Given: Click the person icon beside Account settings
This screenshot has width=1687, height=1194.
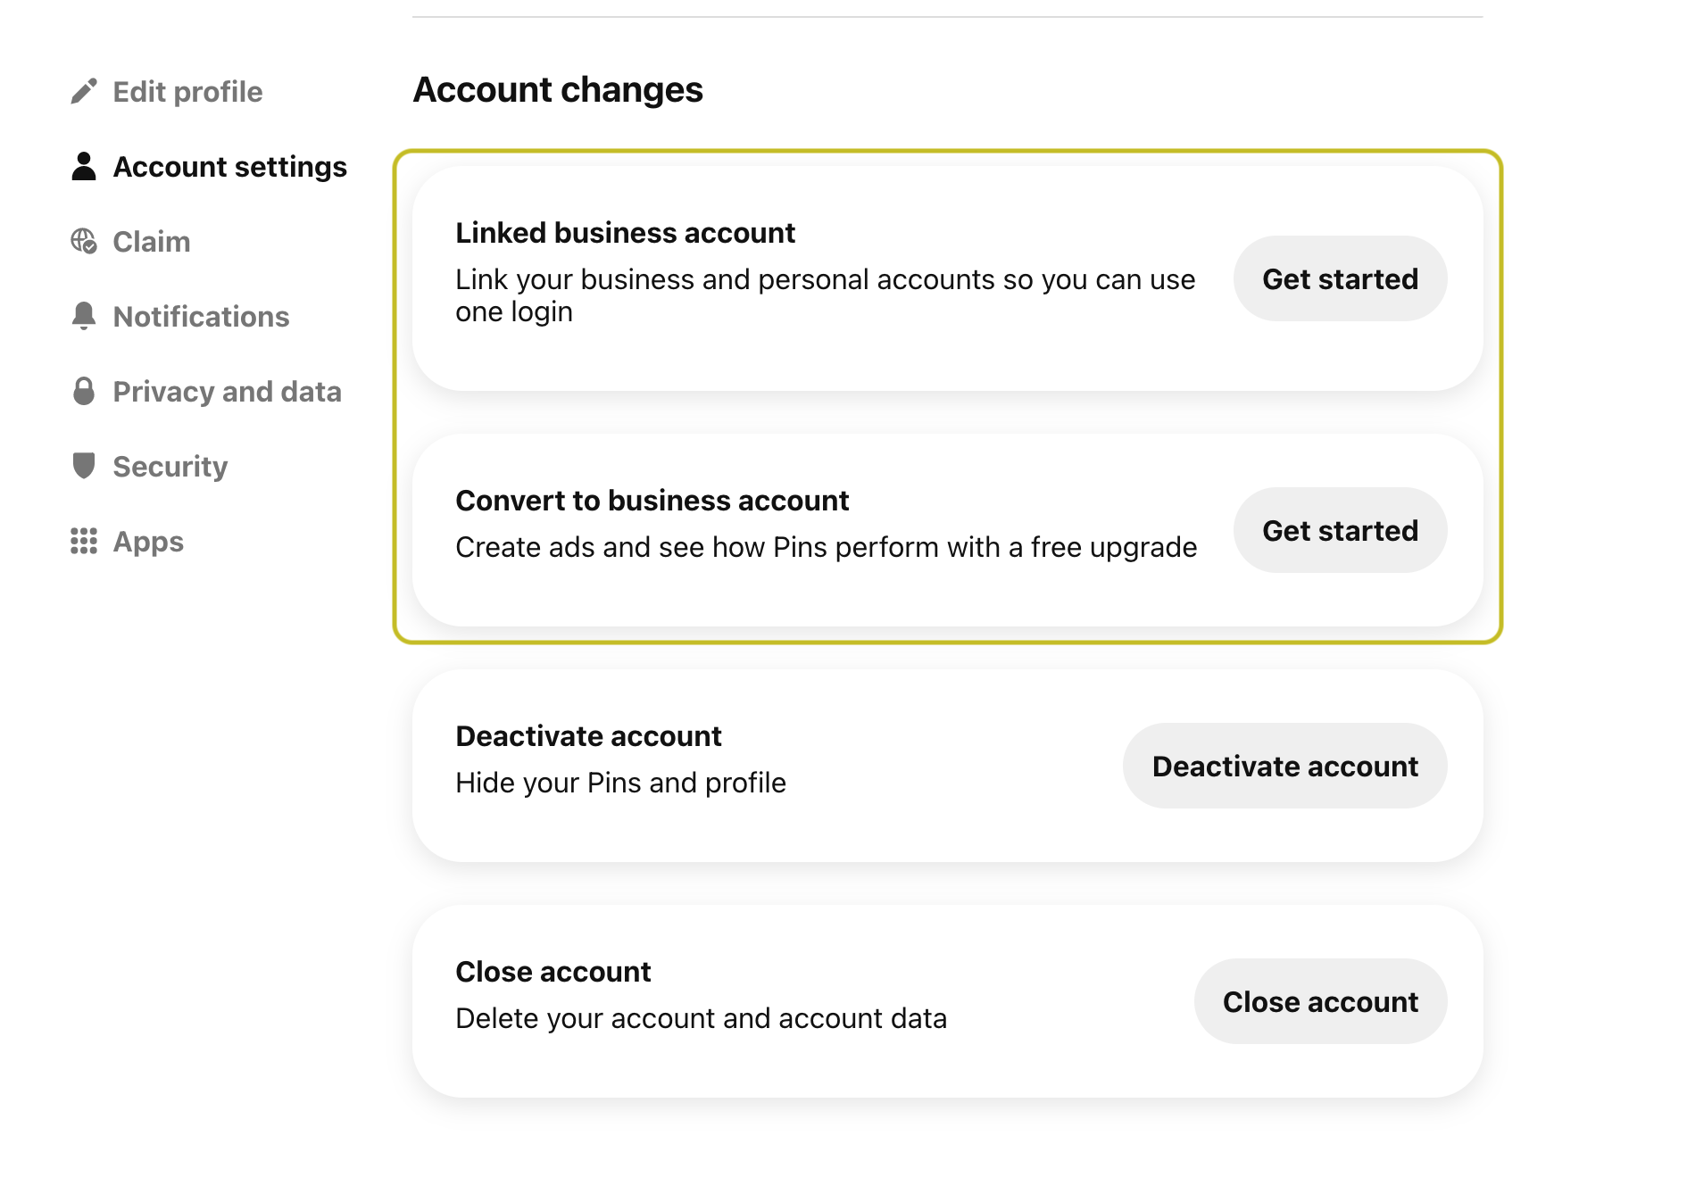Looking at the screenshot, I should tap(84, 167).
